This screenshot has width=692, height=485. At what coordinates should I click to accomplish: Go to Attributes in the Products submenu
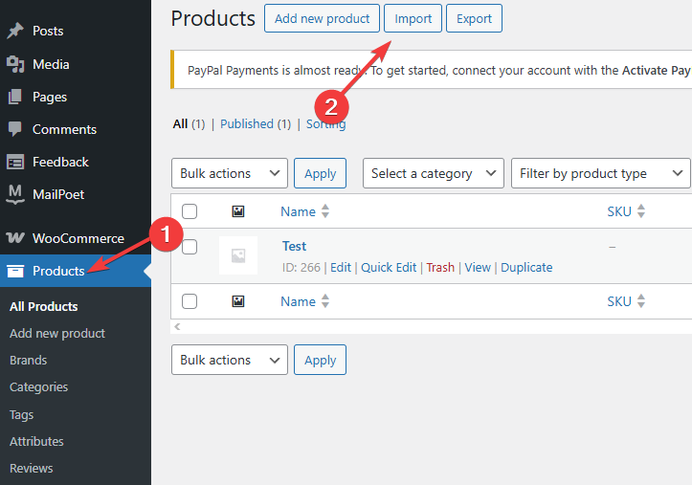click(x=36, y=441)
